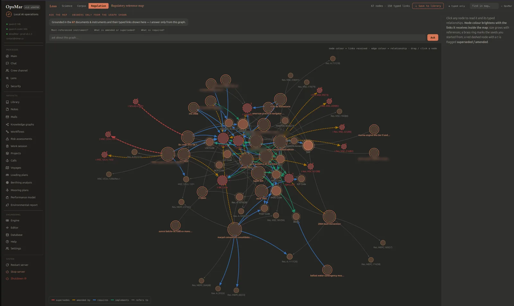This screenshot has width=514, height=306.
Task: Click the Save to library button
Action: click(428, 6)
